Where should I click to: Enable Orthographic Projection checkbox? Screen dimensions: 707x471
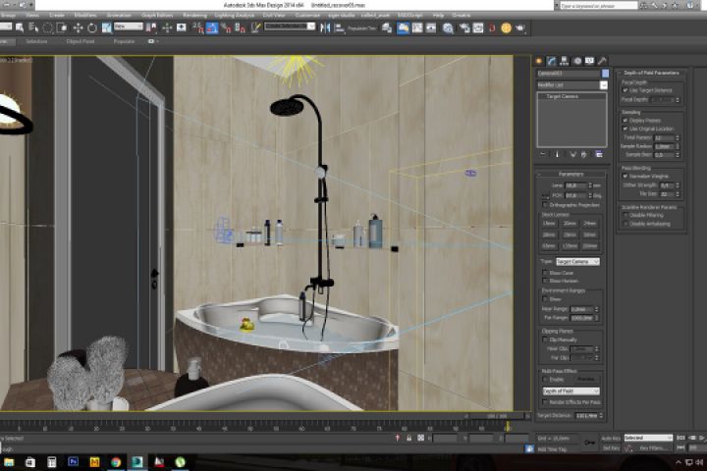point(545,205)
